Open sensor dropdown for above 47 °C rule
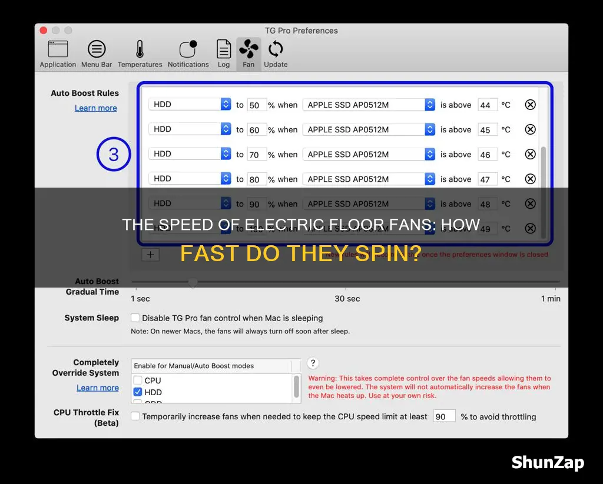The height and width of the screenshot is (484, 603). point(369,179)
